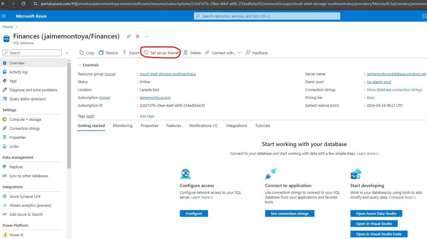
Task: Click the Basic pricing tier link
Action: (x=371, y=97)
